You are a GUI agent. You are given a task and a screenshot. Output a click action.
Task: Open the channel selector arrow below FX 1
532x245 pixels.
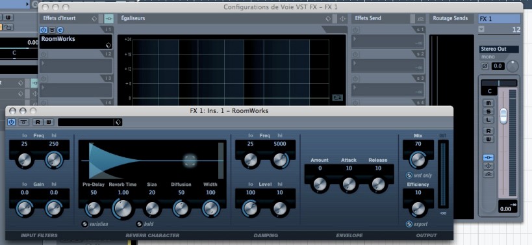[481, 29]
